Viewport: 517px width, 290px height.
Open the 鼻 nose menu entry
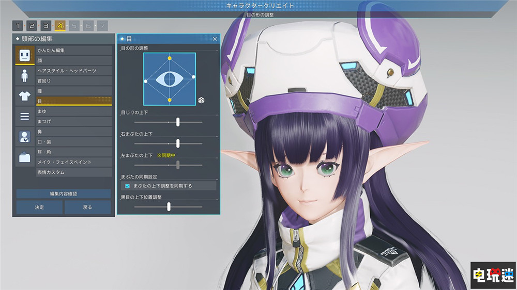click(74, 132)
